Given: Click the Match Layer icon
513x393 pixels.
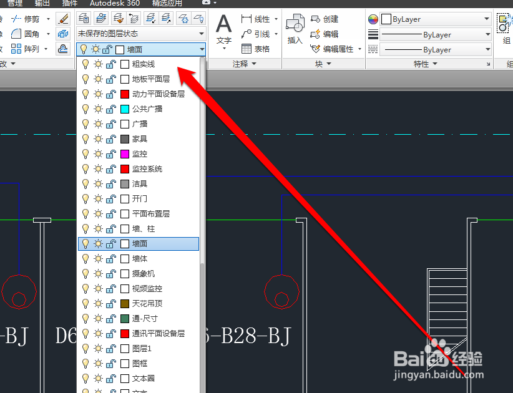Looking at the screenshot, I should click(119, 18).
